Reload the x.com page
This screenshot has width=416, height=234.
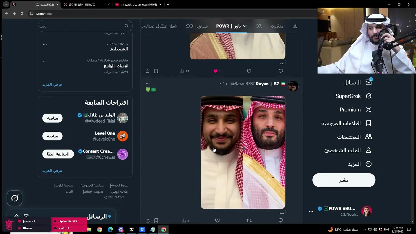[22, 14]
